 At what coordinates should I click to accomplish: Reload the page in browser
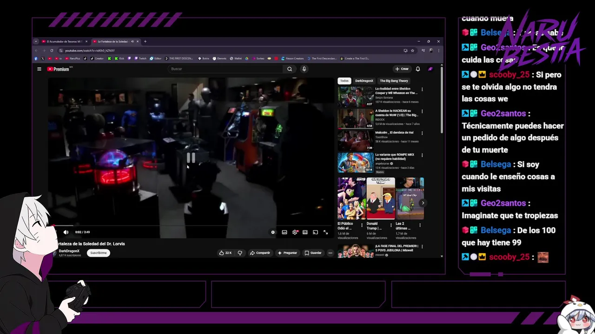pyautogui.click(x=52, y=51)
